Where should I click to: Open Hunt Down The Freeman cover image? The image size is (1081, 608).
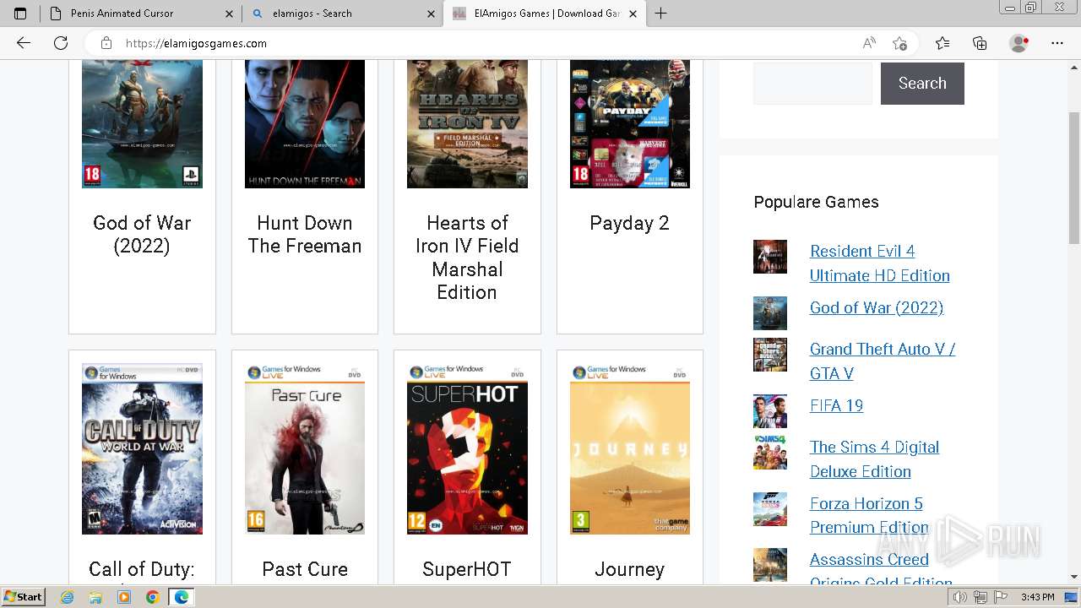coord(305,123)
